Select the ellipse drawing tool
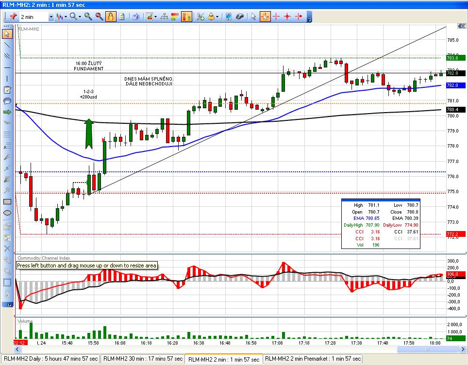The image size is (468, 365). point(7,213)
